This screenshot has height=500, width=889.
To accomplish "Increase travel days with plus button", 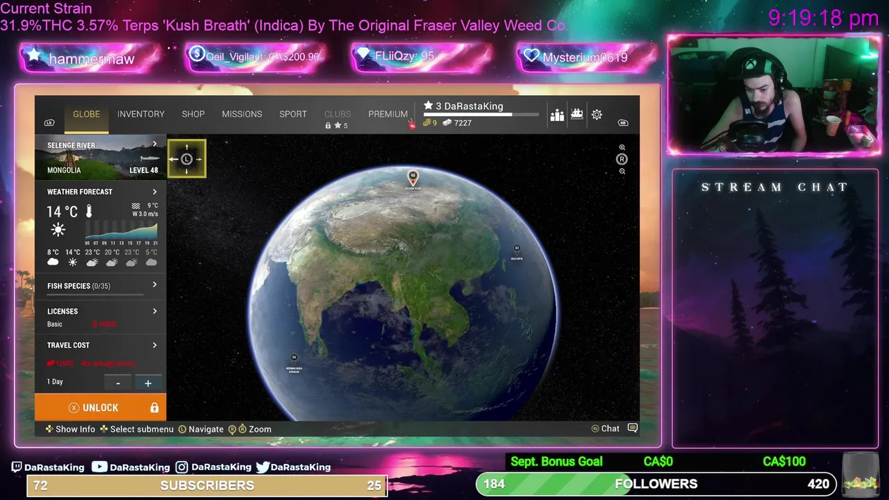I will (148, 383).
